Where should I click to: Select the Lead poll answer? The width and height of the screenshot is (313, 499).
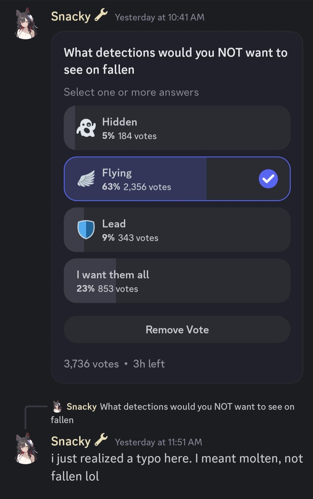coord(177,230)
